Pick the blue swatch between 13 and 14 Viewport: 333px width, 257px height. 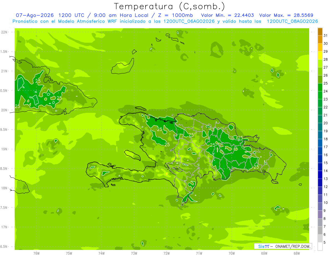320,175
